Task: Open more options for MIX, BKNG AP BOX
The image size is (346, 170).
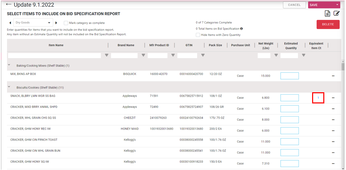Action: tap(333, 76)
